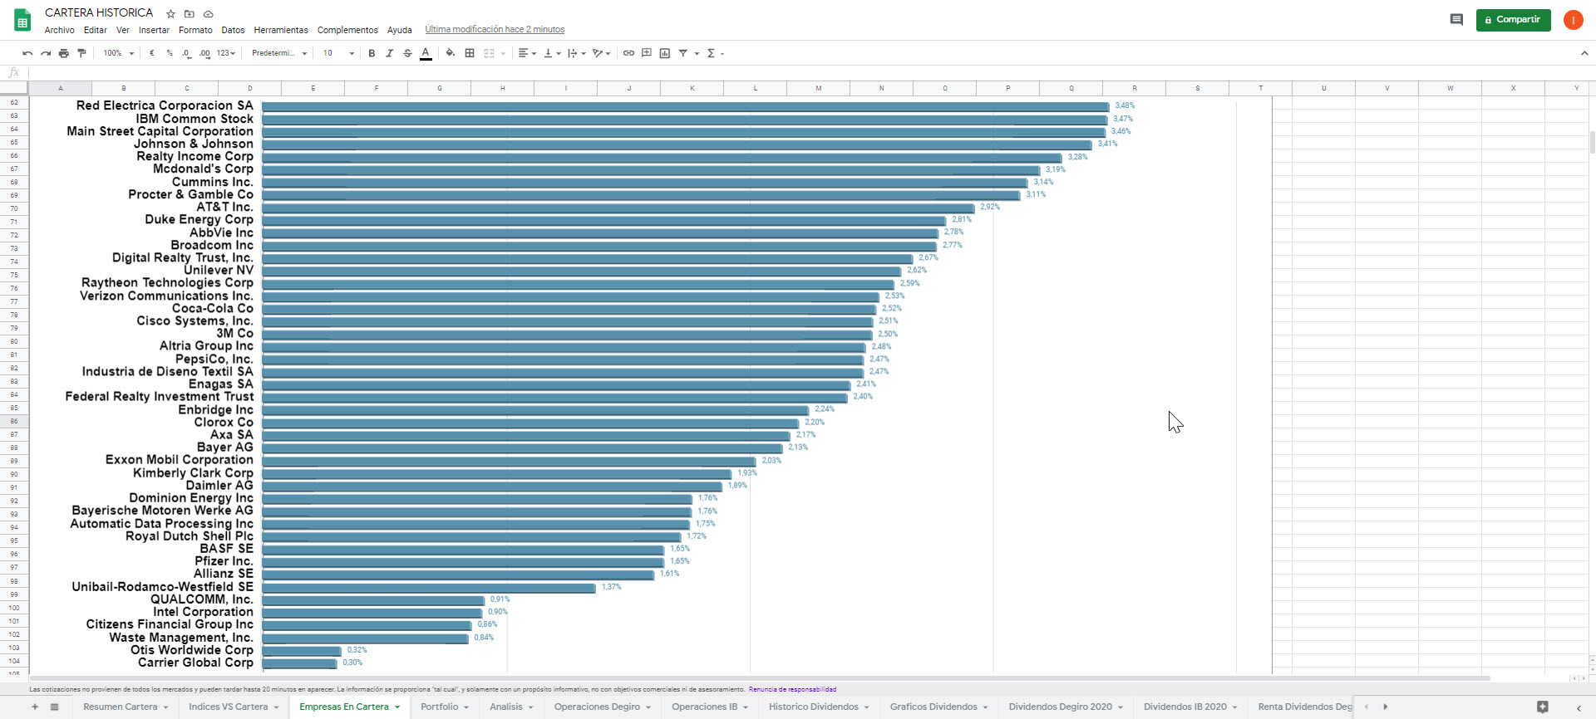This screenshot has height=719, width=1596.
Task: Open the font family dropdown
Action: pyautogui.click(x=279, y=53)
